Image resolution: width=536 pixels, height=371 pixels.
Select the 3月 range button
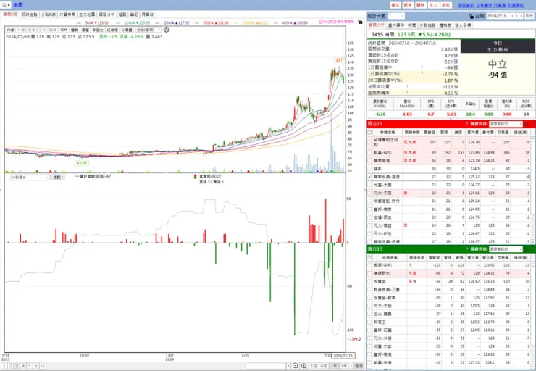[x=314, y=366]
